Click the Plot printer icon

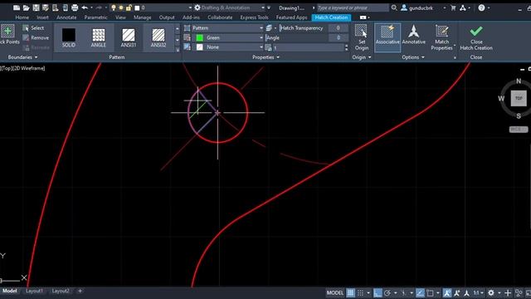[75, 7]
